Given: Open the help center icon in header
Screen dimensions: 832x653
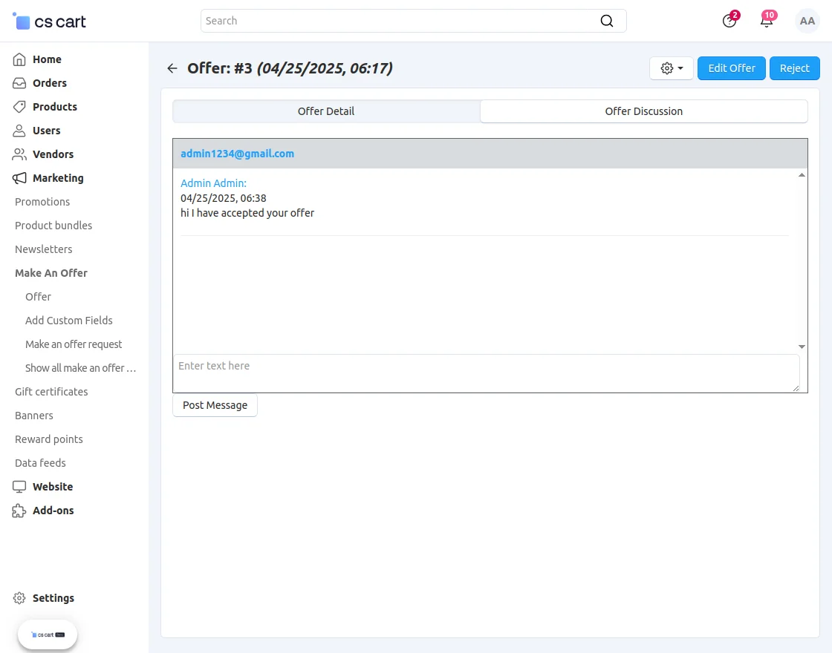Looking at the screenshot, I should click(729, 21).
